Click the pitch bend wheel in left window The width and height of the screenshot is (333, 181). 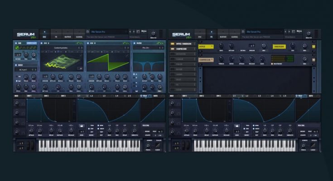29,145
